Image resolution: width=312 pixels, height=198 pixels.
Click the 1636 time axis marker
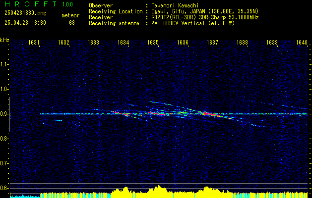coord(183,43)
